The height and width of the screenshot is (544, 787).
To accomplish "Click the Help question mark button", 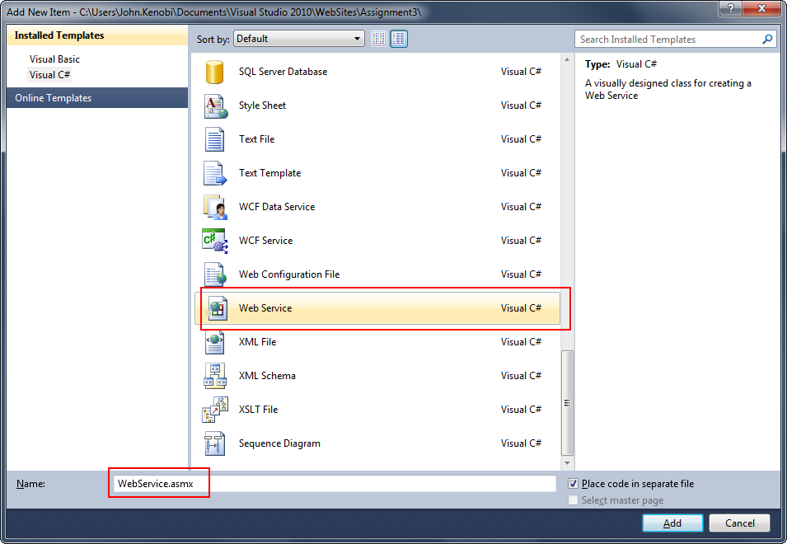I will pyautogui.click(x=731, y=8).
